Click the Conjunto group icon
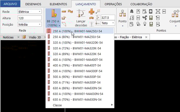The image size is (180, 112). [175, 14]
